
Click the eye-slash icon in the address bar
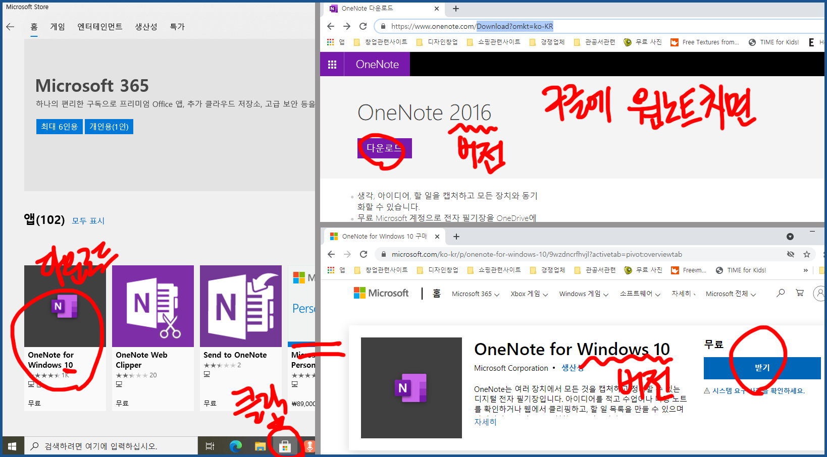(791, 254)
